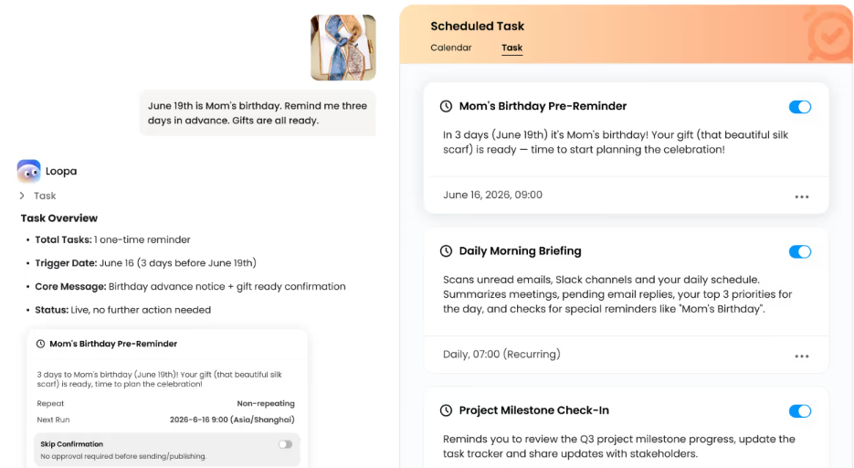The height and width of the screenshot is (468, 854).
Task: Switch to the Calendar tab
Action: click(451, 48)
